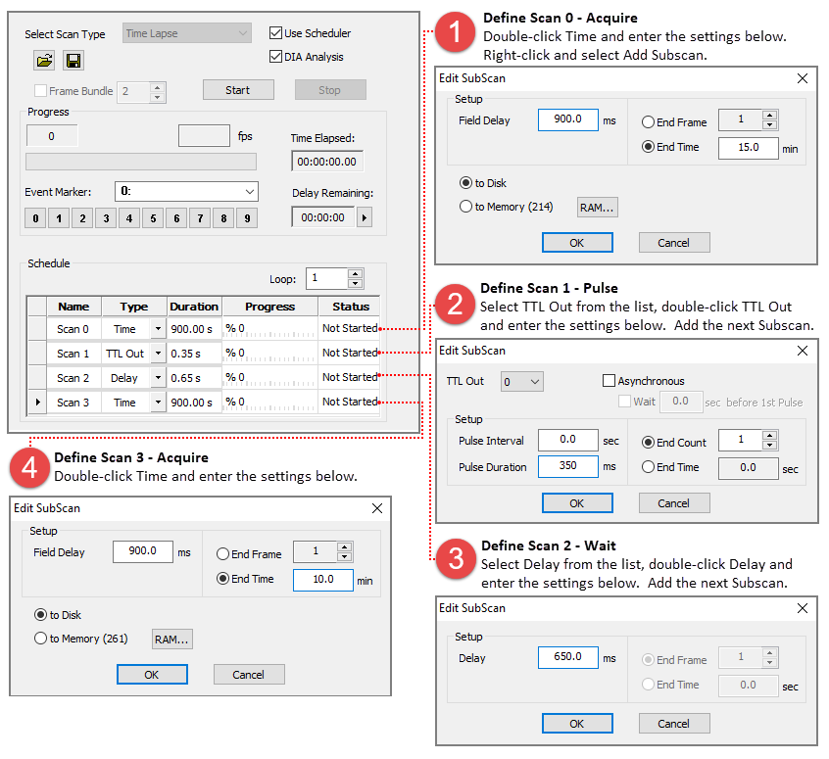Enable the Asynchronous checkbox
The height and width of the screenshot is (759, 829).
[610, 381]
